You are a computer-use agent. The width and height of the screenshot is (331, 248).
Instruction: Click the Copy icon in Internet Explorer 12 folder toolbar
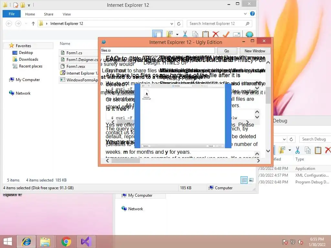click(x=195, y=34)
